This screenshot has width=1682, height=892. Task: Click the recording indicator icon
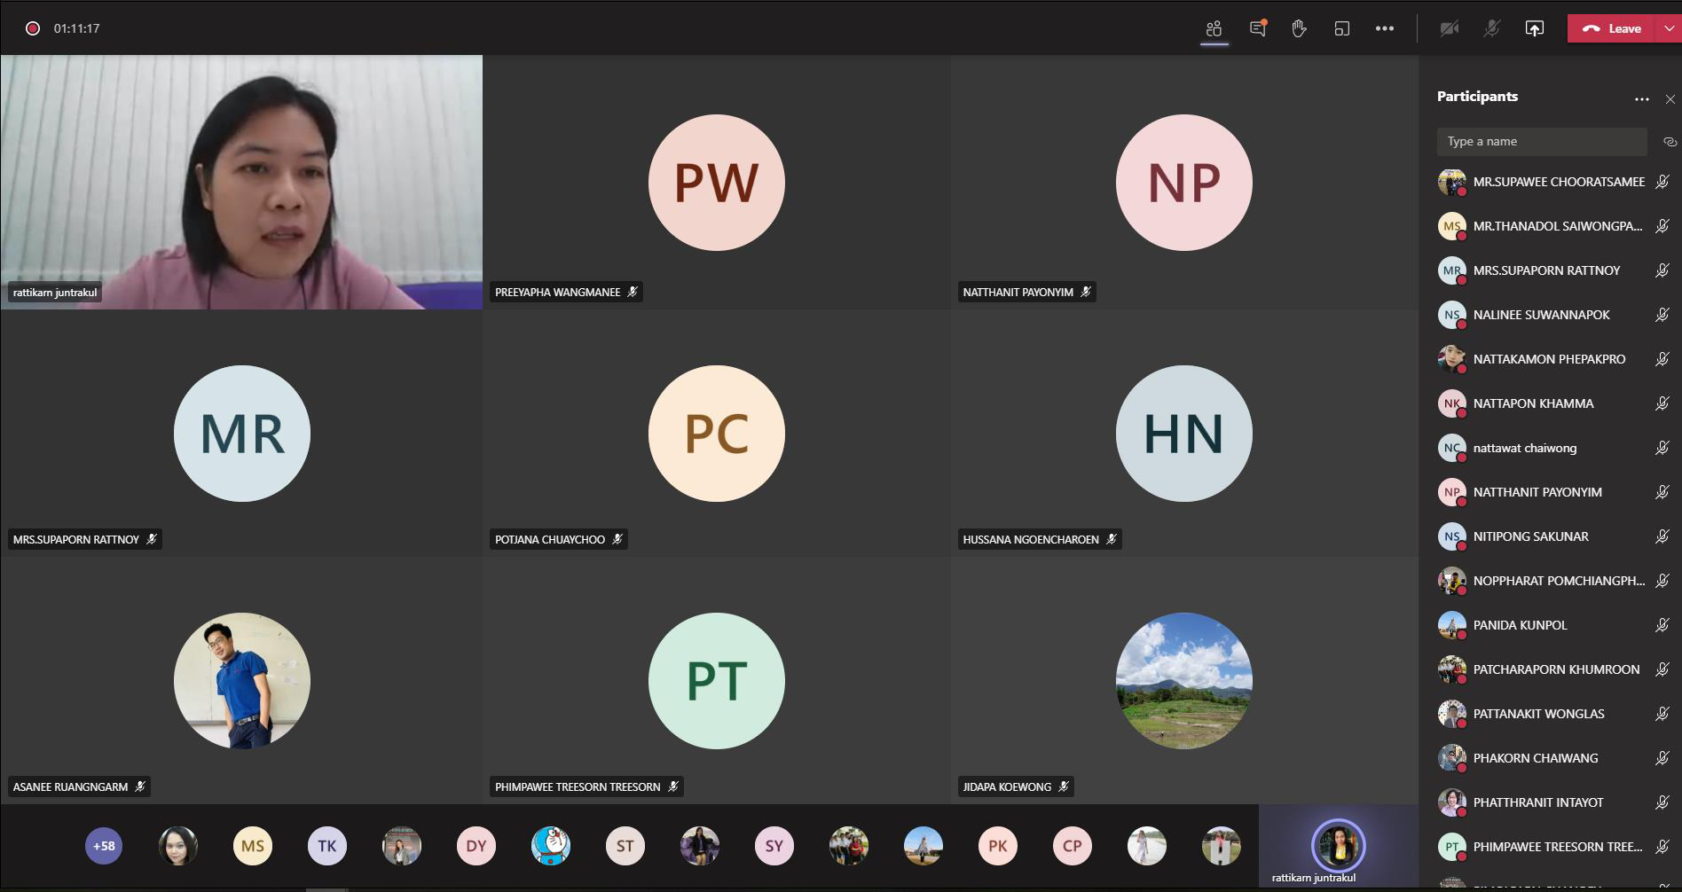33,28
